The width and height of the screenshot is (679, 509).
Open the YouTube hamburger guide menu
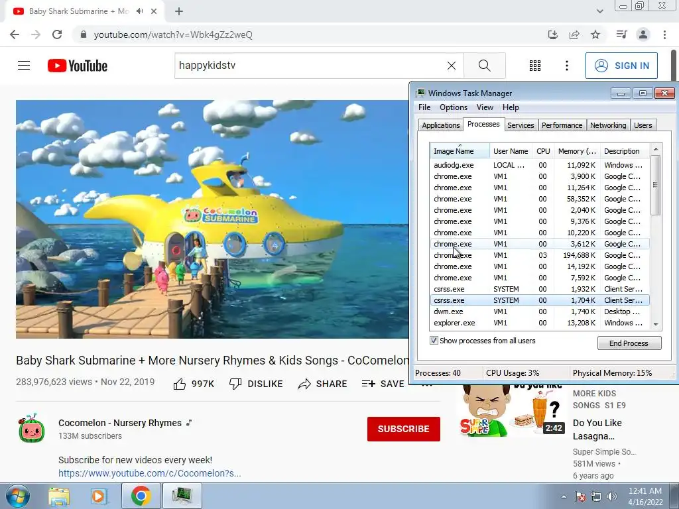(24, 66)
